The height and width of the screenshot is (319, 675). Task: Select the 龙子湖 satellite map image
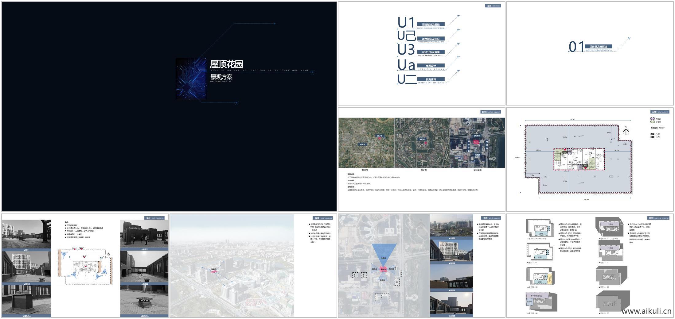click(x=422, y=143)
